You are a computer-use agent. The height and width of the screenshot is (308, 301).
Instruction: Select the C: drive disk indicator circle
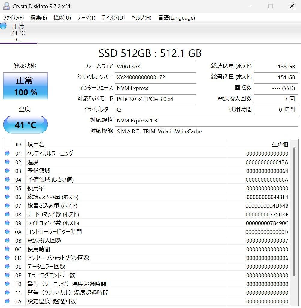tap(3, 26)
